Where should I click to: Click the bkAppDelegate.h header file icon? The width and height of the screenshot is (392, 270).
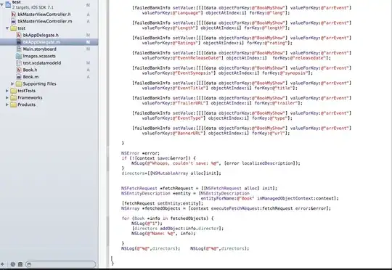[19, 36]
